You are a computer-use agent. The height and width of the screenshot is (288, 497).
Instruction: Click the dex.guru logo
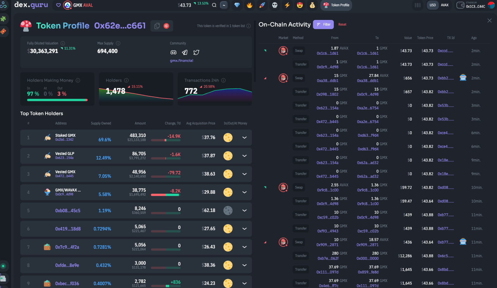point(31,5)
